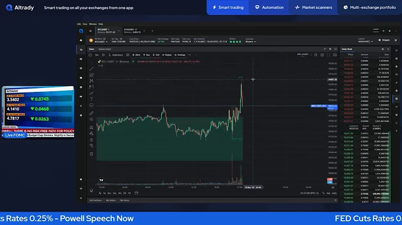Open Order Book settings gear
Image resolution: width=402 pixels, height=225 pixels.
(383, 49)
